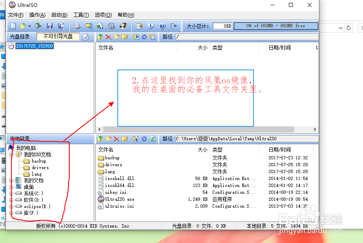Click the Exit door icon

(174, 26)
